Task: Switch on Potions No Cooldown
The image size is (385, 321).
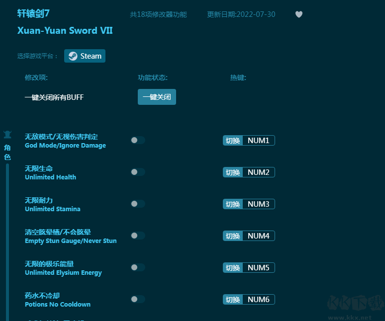Action: (x=138, y=299)
